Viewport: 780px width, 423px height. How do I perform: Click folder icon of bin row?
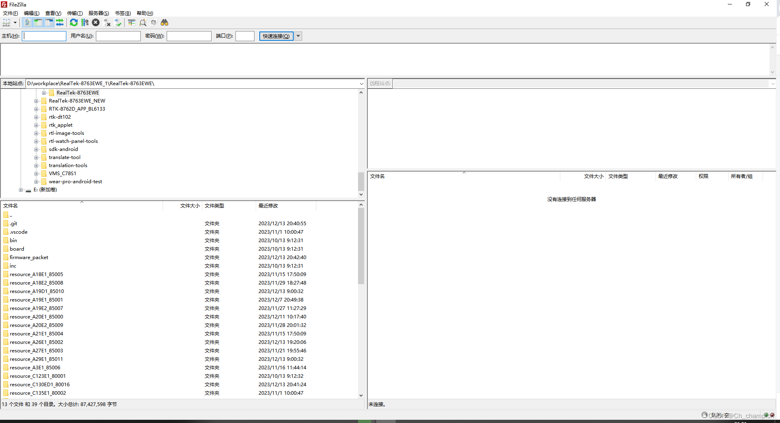6,241
